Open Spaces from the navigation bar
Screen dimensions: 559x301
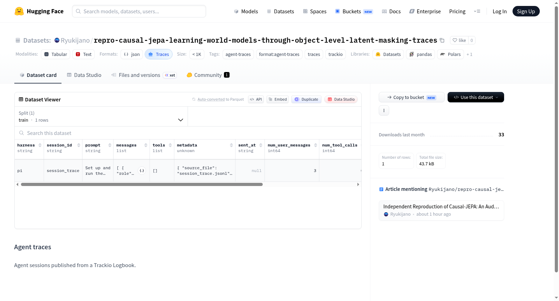(314, 11)
